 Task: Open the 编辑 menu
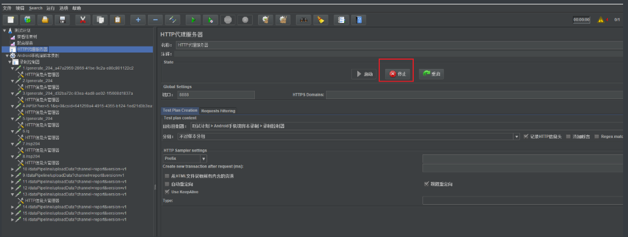pos(20,8)
